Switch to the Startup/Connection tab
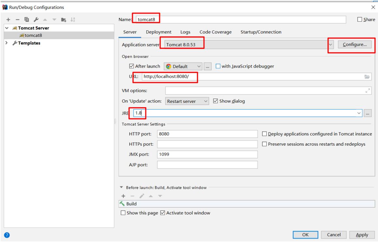 pyautogui.click(x=261, y=32)
